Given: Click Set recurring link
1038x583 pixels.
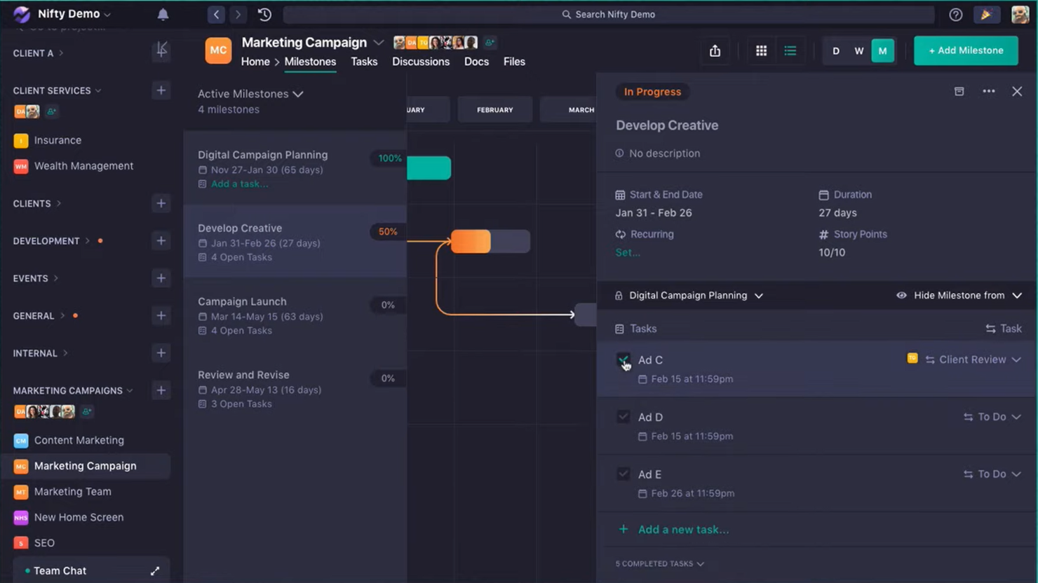Looking at the screenshot, I should 628,252.
